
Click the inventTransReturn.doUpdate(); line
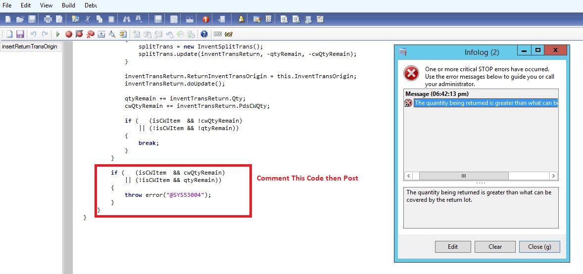175,83
